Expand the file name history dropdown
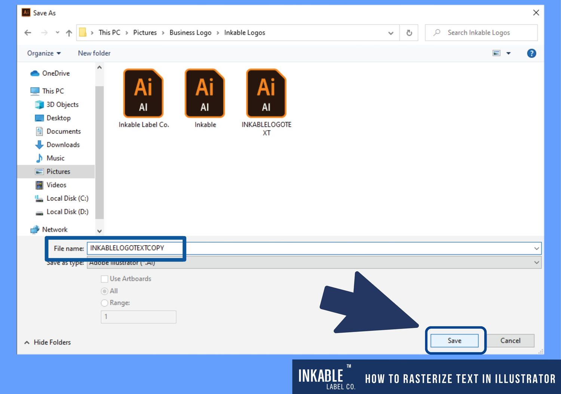Image resolution: width=561 pixels, height=394 pixels. (536, 248)
